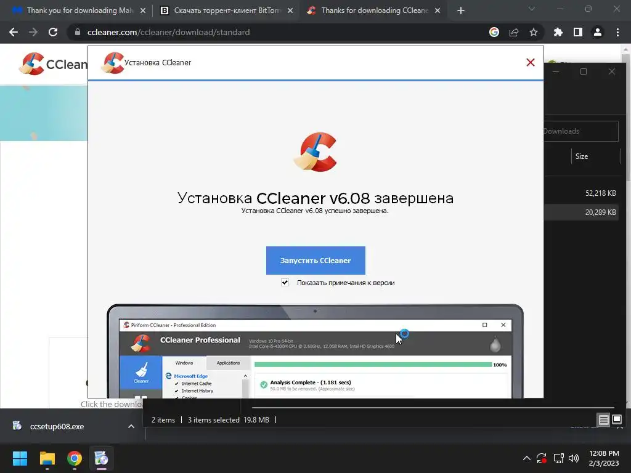Uncheck the Показать примечания к версии checkbox

[x=285, y=282]
